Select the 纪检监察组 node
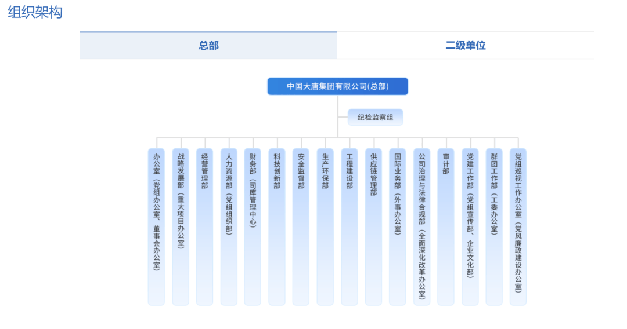Viewport: 627px width, 329px height. pyautogui.click(x=375, y=117)
